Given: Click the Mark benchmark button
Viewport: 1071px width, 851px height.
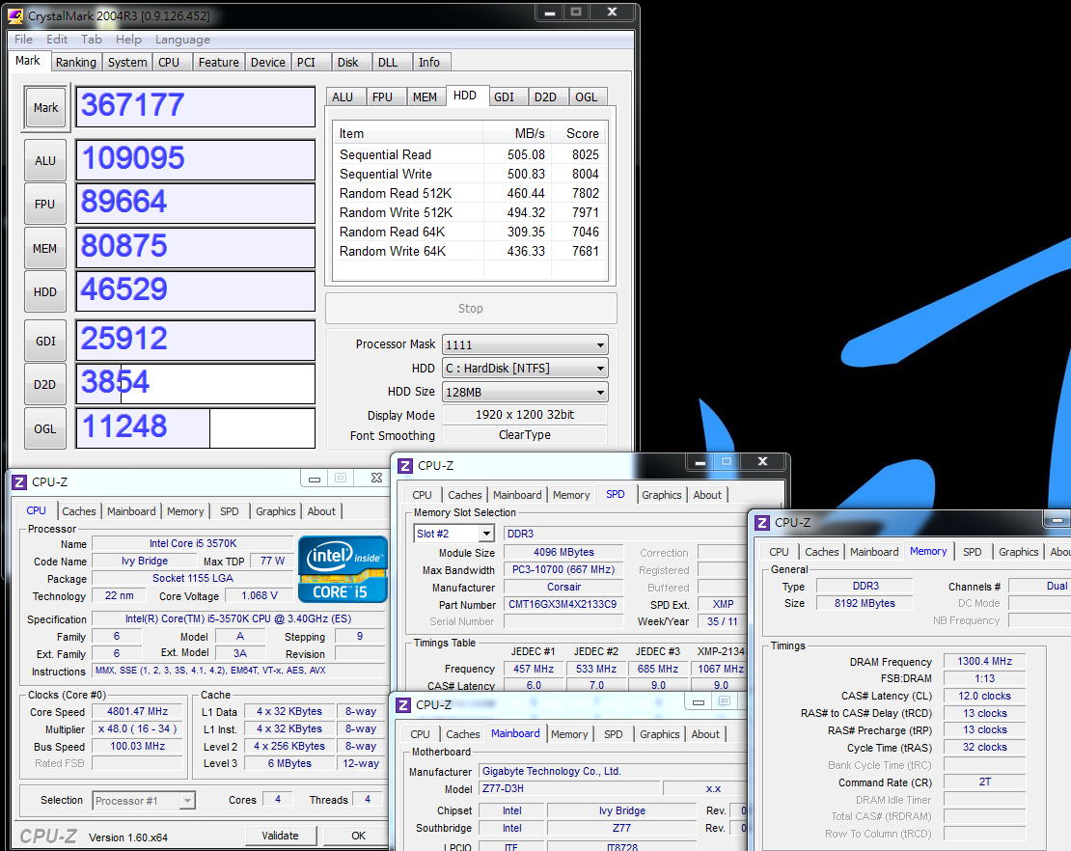Looking at the screenshot, I should coord(45,107).
